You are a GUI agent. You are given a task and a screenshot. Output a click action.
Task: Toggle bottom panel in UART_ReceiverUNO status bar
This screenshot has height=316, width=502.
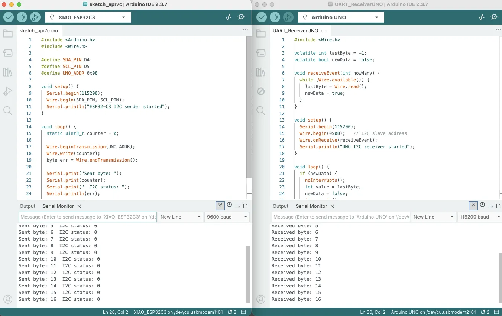pos(497,312)
